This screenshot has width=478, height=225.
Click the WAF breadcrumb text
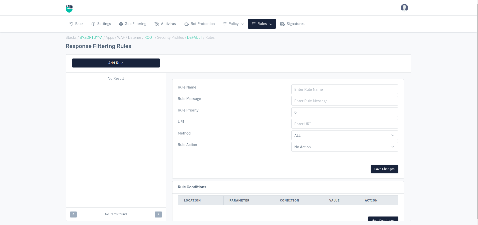[x=121, y=37]
